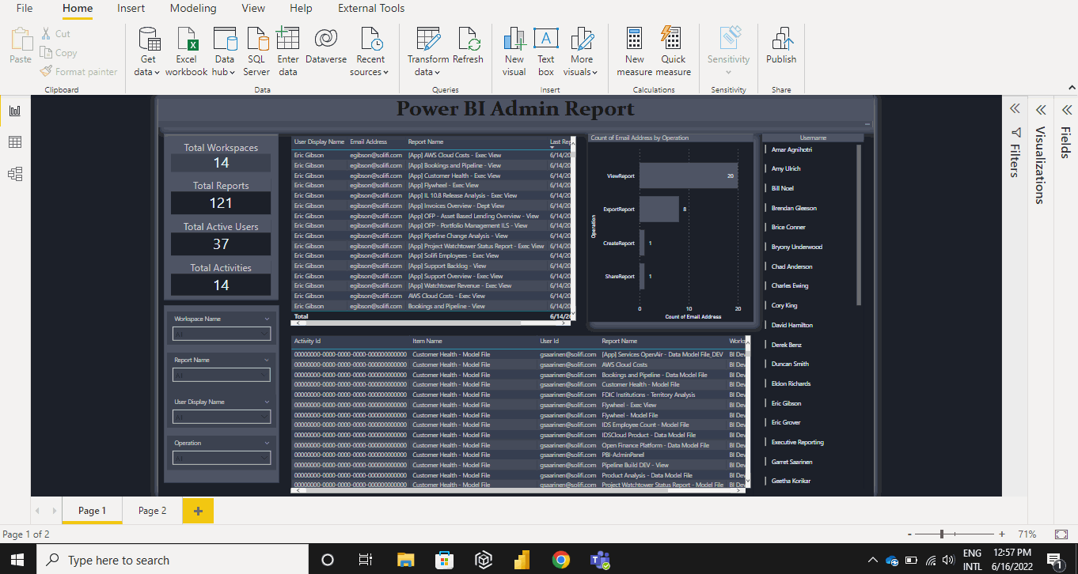Insert a Text box

[547, 49]
